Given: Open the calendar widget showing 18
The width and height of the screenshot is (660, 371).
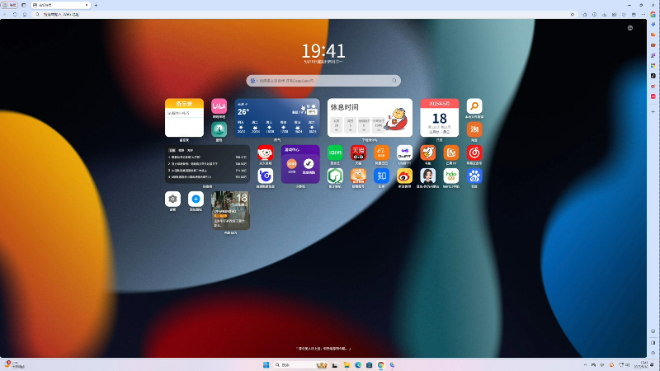Looking at the screenshot, I should (440, 118).
